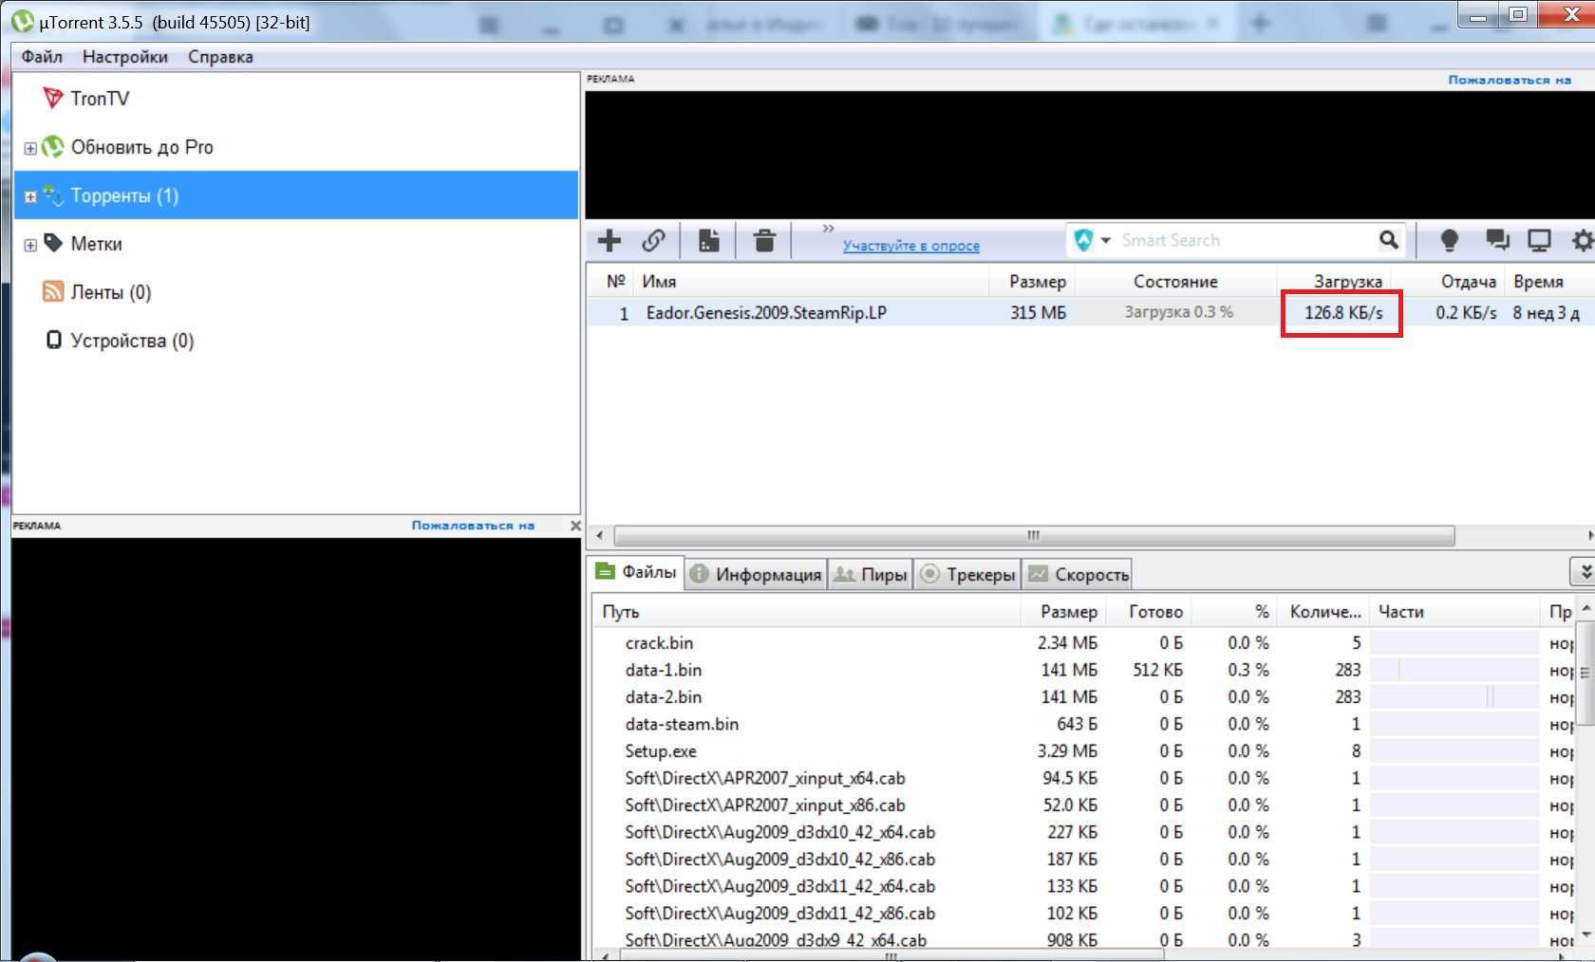
Task: Click the lightbulb icon in toolbar
Action: tap(1449, 241)
